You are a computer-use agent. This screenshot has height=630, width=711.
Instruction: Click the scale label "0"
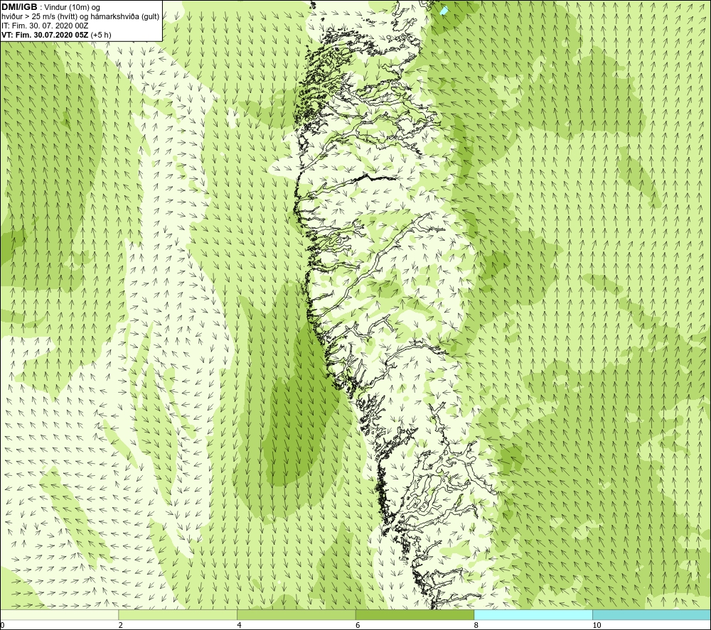[x=2, y=625]
